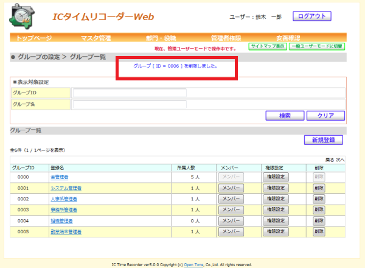Click 権限設定 button for group 0002
The width and height of the screenshot is (365, 268).
(276, 199)
